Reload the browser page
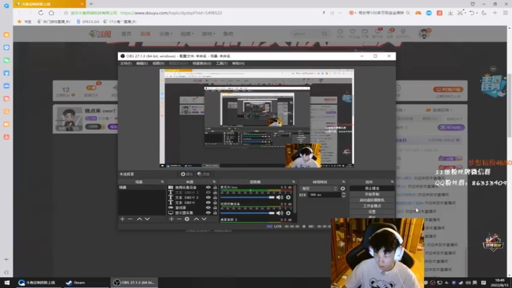 pyautogui.click(x=40, y=13)
